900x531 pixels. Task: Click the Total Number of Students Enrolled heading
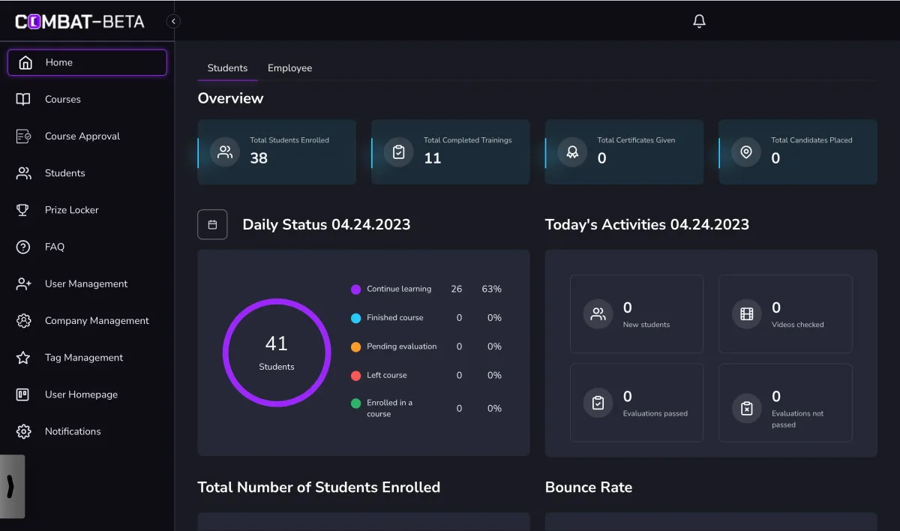(x=319, y=487)
